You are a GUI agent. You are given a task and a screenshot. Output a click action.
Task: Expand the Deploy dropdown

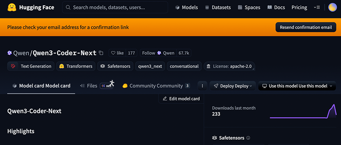click(233, 86)
